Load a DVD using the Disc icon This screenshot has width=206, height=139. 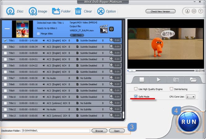click(x=15, y=11)
